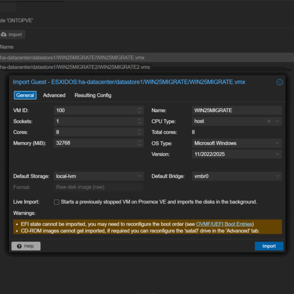Image resolution: width=294 pixels, height=294 pixels.
Task: Click the Help button
Action: (26, 246)
